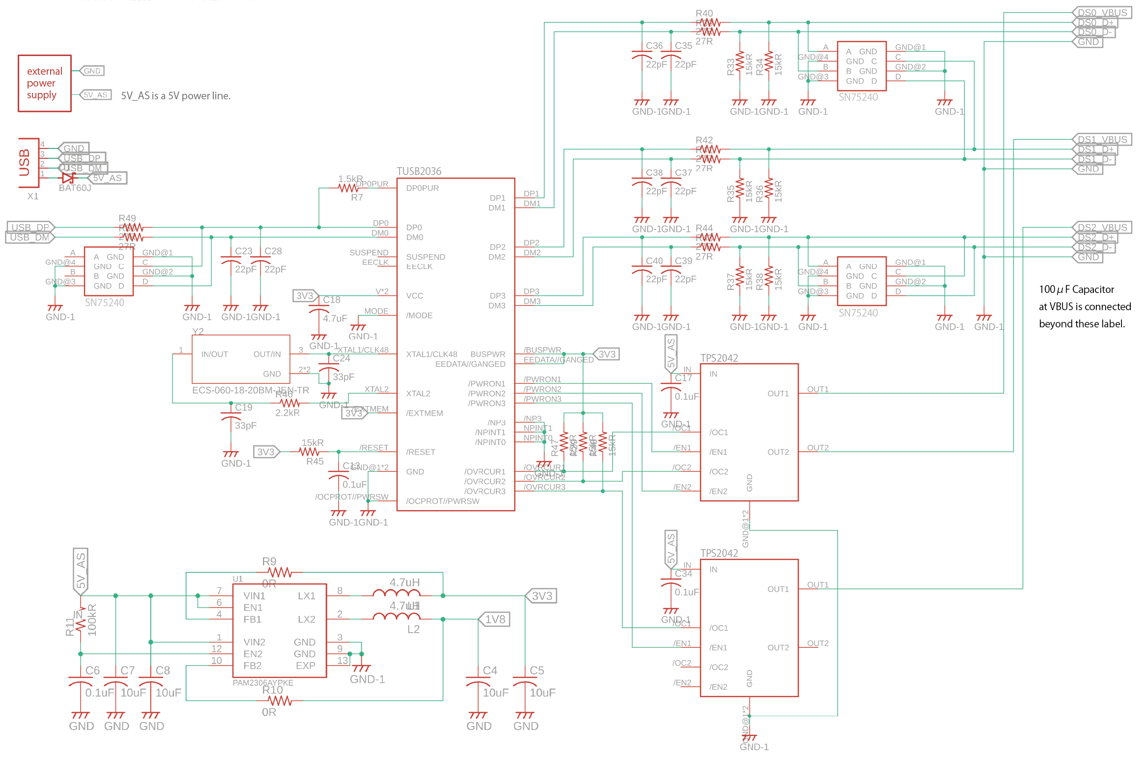
Task: Select the VIN1 pin of U1
Action: click(254, 596)
